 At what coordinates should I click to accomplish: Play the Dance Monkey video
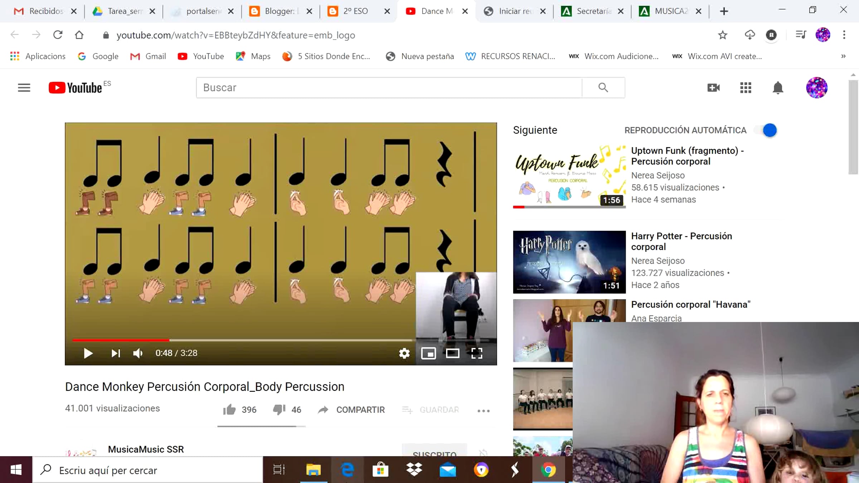pos(88,353)
